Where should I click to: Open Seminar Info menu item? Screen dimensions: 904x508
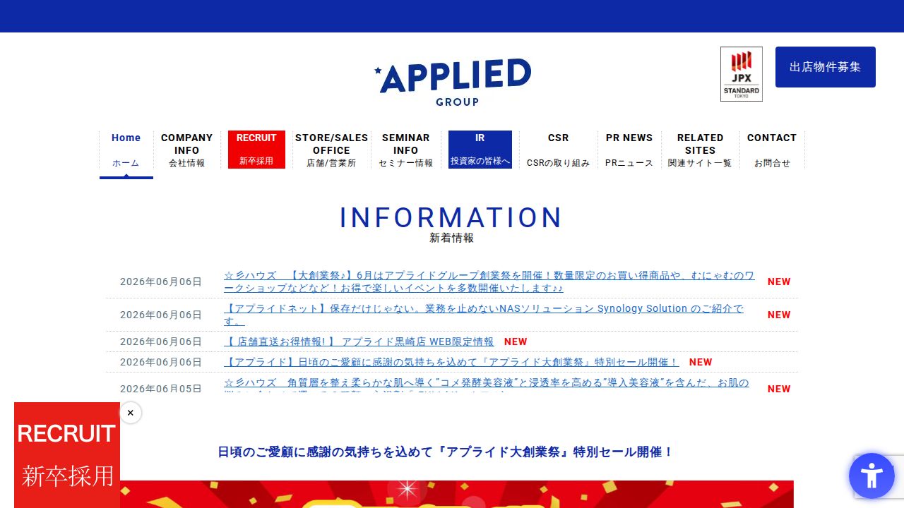pos(406,150)
